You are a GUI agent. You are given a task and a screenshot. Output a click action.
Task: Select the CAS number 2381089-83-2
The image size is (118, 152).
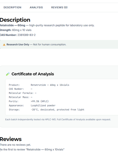tap(27, 35)
